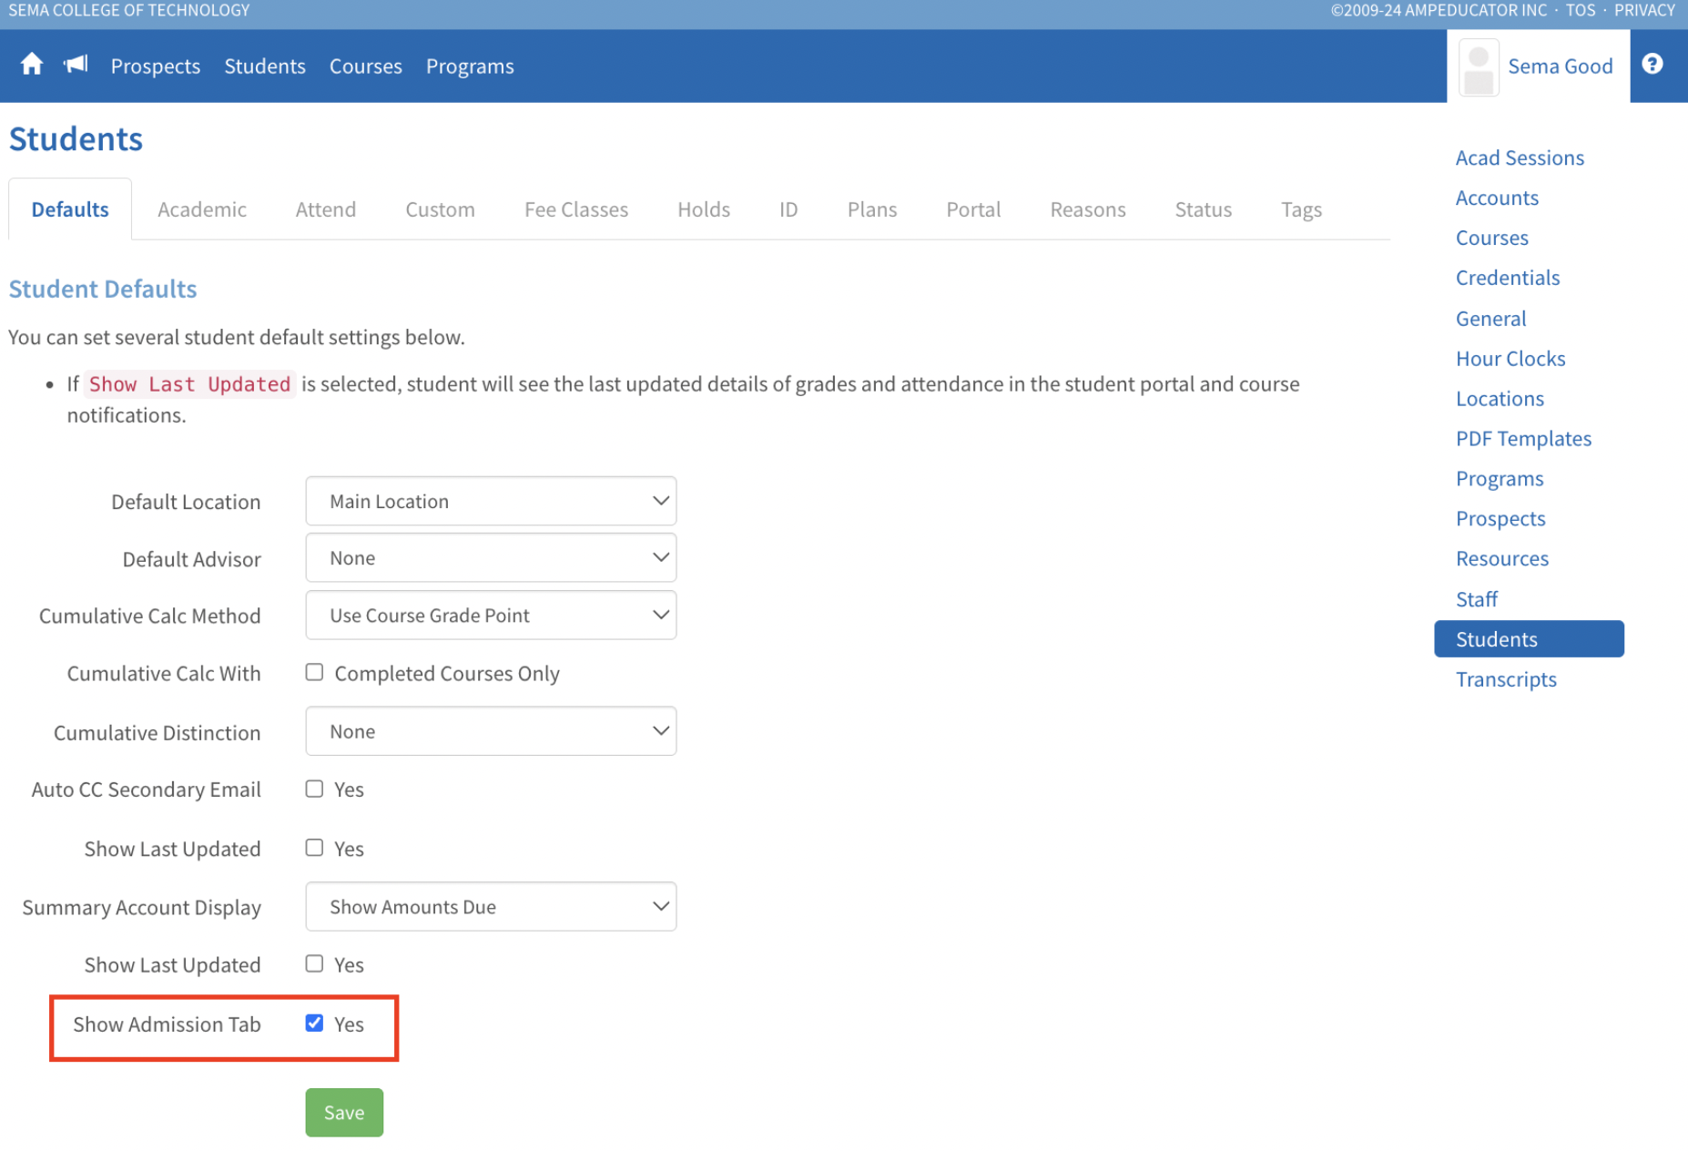Open the Fee Classes tab
1688x1151 pixels.
coord(575,209)
